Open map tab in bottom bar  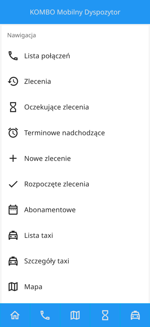click(x=75, y=315)
